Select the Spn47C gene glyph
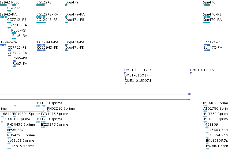This screenshot has width=228, height=150. click(x=207, y=5)
